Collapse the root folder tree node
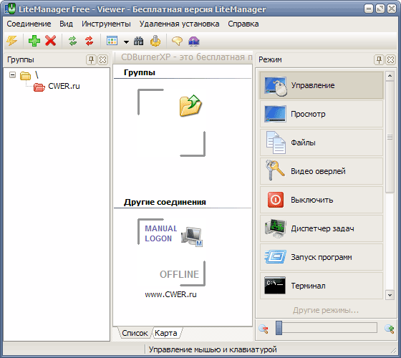This screenshot has height=358, width=401. pos(12,75)
